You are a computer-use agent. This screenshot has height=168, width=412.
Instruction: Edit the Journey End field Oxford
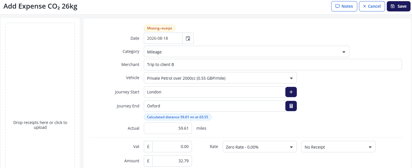215,106
